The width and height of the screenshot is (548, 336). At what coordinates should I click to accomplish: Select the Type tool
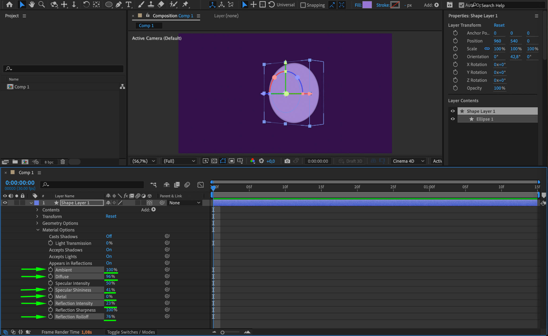[129, 4]
